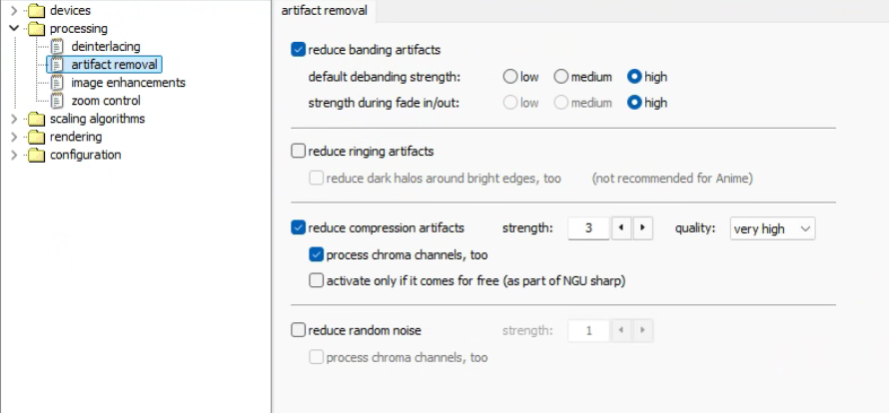Open the quality dropdown showing very high
This screenshot has height=413, width=889.
click(x=772, y=228)
